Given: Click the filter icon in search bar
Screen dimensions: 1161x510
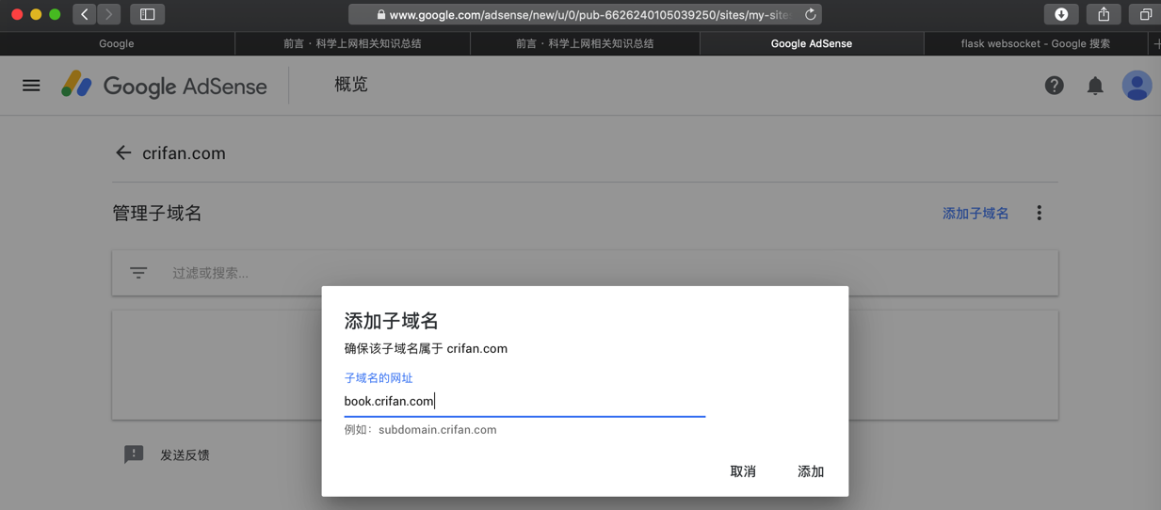Looking at the screenshot, I should tap(138, 273).
